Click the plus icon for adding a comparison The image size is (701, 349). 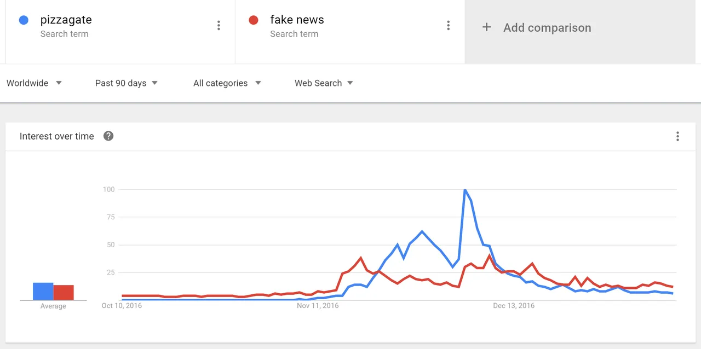[486, 27]
